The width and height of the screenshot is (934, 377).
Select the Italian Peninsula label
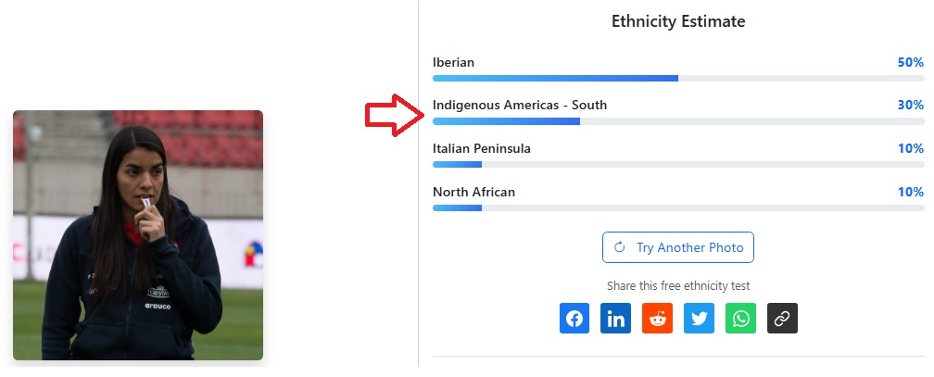click(482, 148)
